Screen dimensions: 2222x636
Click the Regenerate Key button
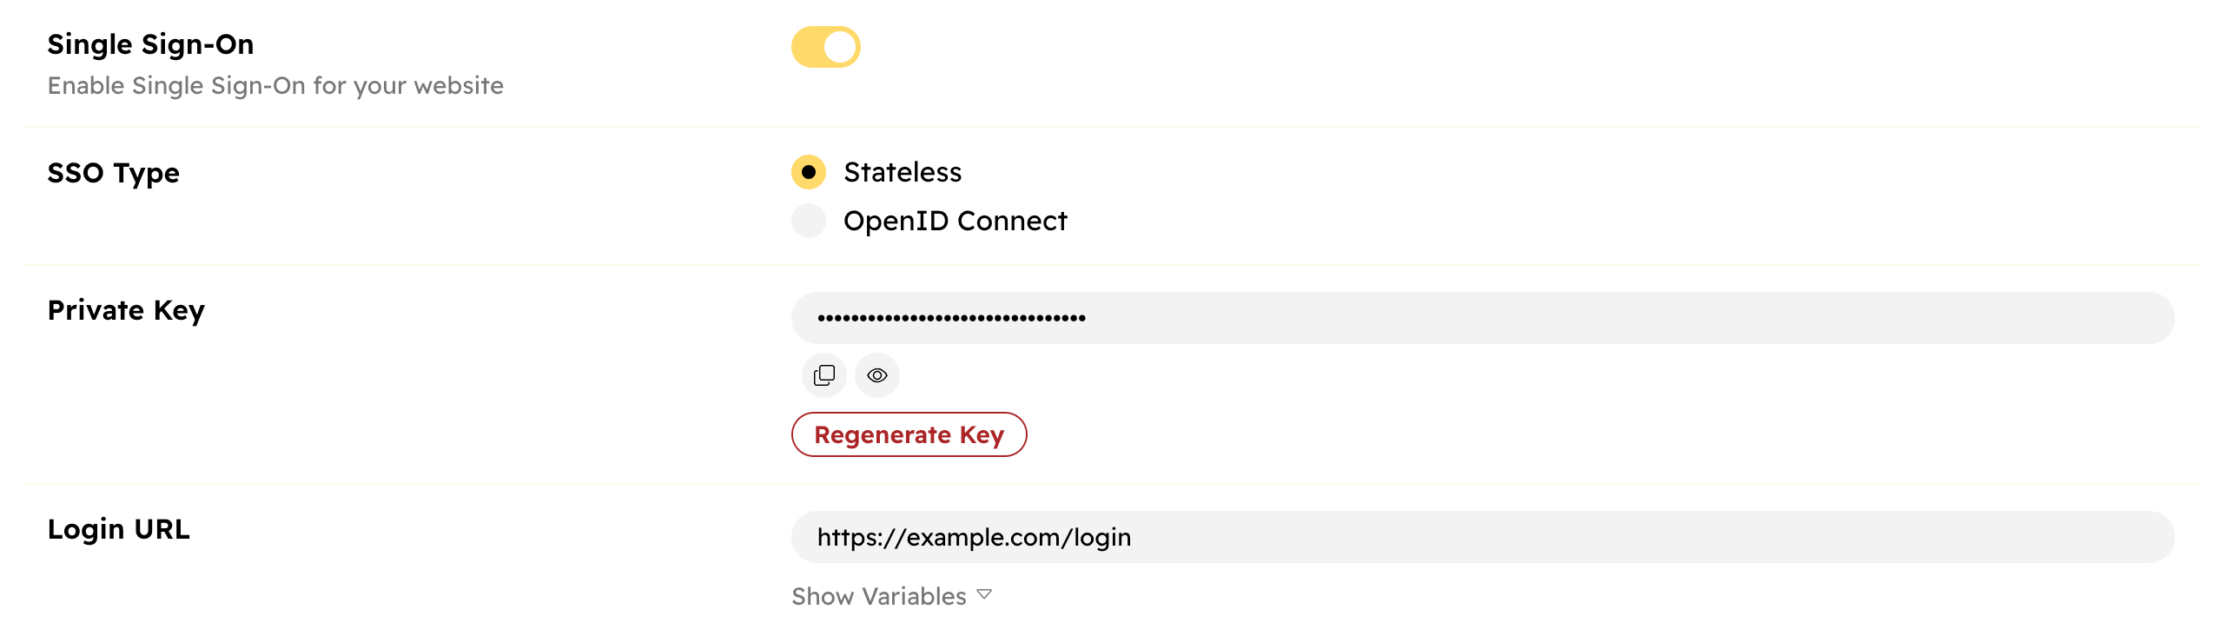[x=909, y=434]
